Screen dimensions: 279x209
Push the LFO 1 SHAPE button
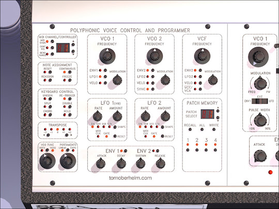(x=115, y=127)
